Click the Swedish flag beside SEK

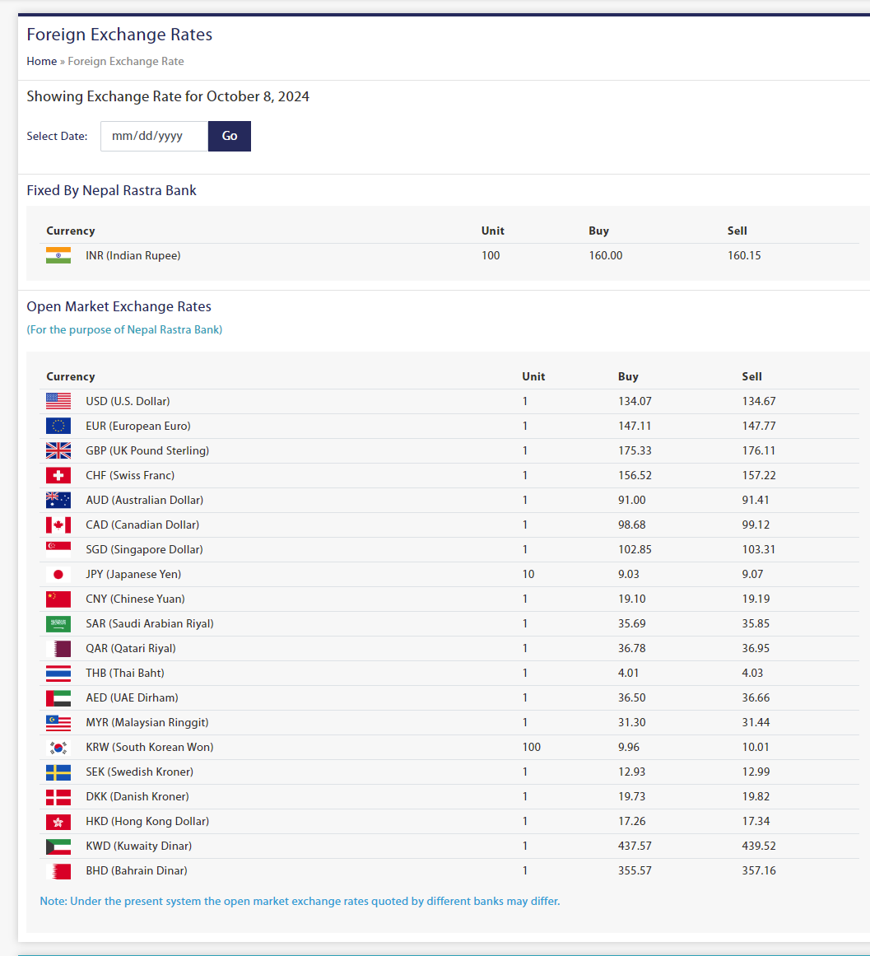pyautogui.click(x=58, y=772)
